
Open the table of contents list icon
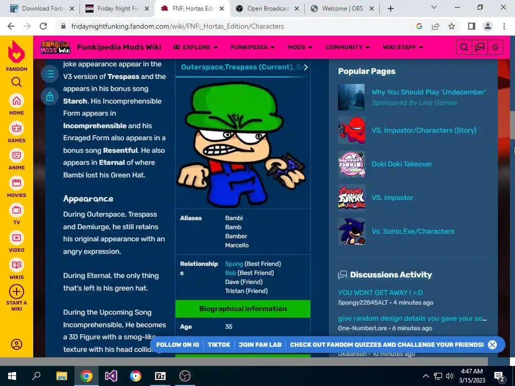[x=50, y=74]
